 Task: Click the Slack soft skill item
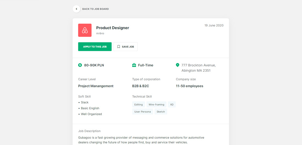click(x=84, y=103)
